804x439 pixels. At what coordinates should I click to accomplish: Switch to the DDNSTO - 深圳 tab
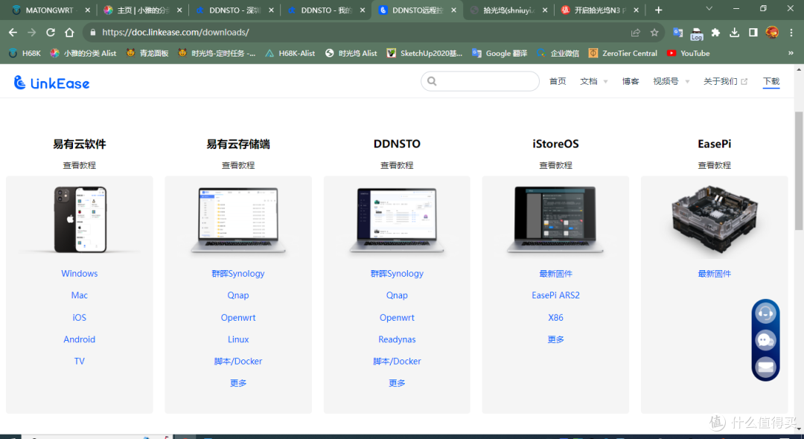point(234,10)
